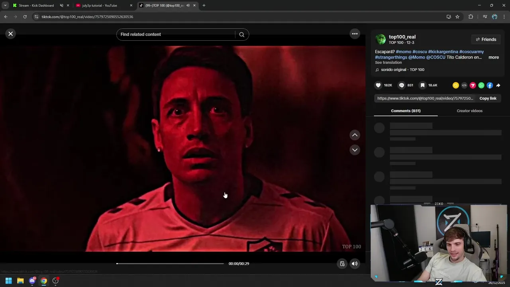Toggle video mute speaker button

[355, 263]
